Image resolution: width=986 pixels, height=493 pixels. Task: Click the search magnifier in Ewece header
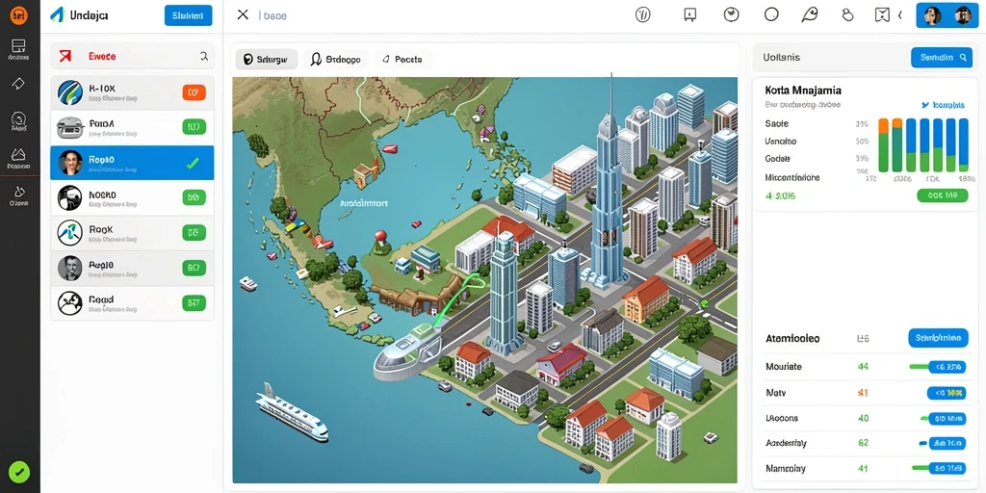point(204,56)
